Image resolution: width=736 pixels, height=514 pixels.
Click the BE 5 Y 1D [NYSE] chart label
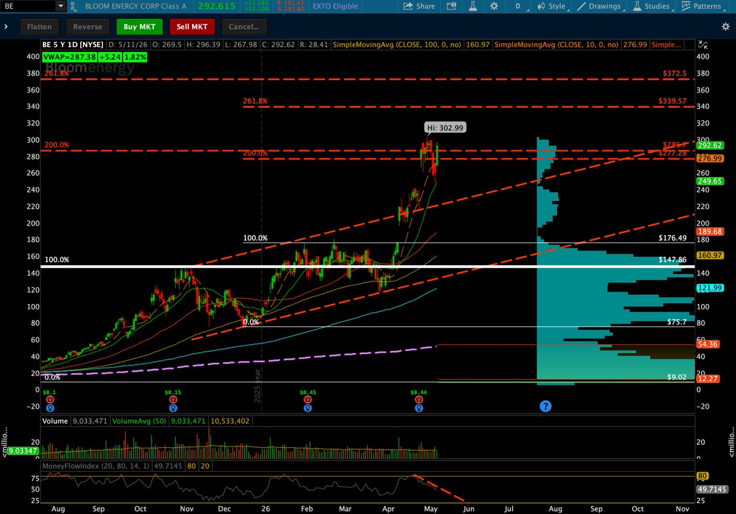coord(74,45)
